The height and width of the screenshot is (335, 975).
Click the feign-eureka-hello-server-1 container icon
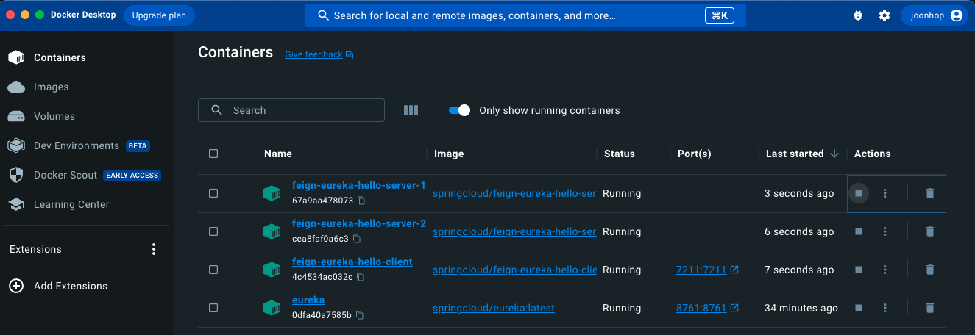272,193
